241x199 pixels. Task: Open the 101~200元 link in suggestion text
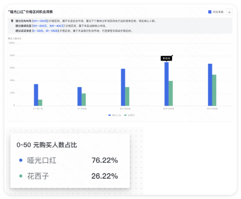coord(40,26)
